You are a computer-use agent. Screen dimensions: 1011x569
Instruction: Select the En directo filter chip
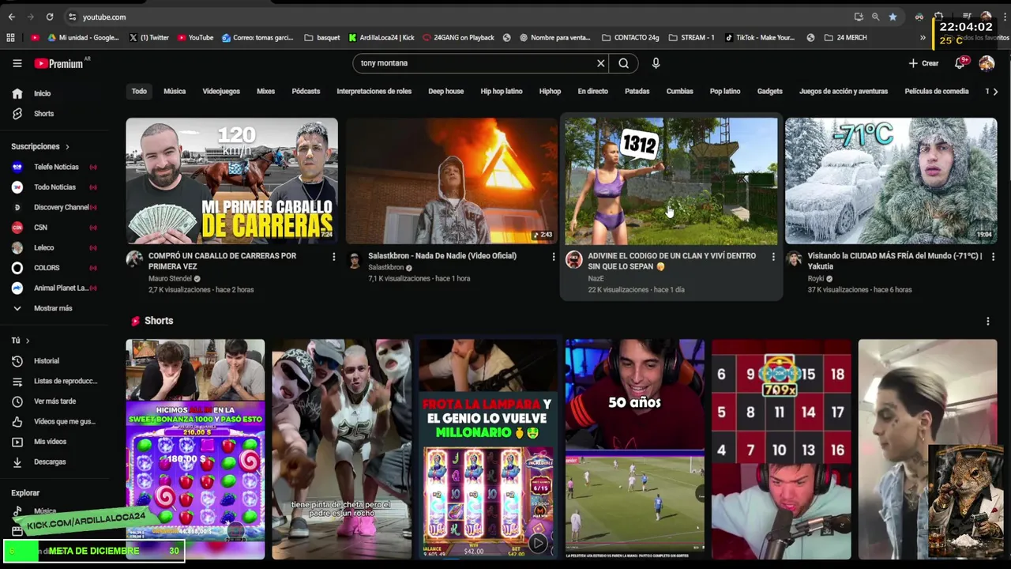[592, 92]
